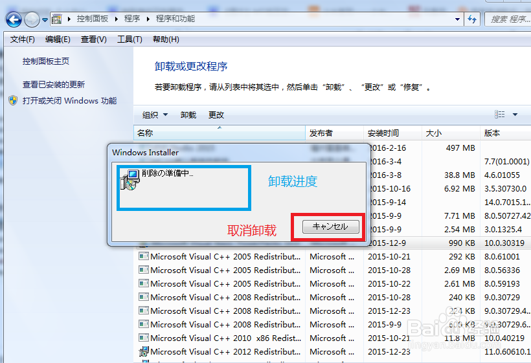
Task: Click version 3.5.30730.0 cell
Action: pos(505,188)
